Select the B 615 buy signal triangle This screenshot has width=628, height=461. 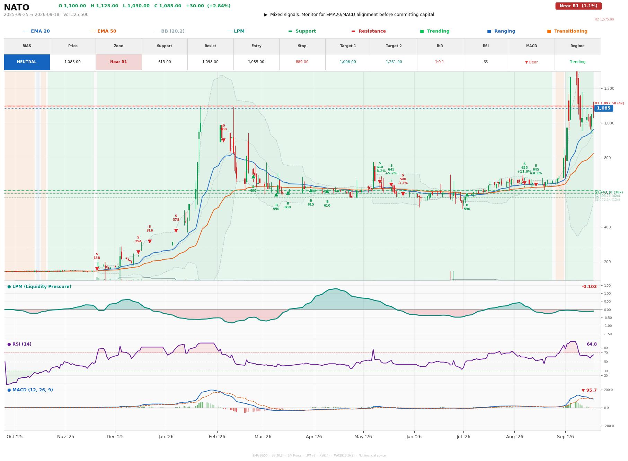pos(311,190)
